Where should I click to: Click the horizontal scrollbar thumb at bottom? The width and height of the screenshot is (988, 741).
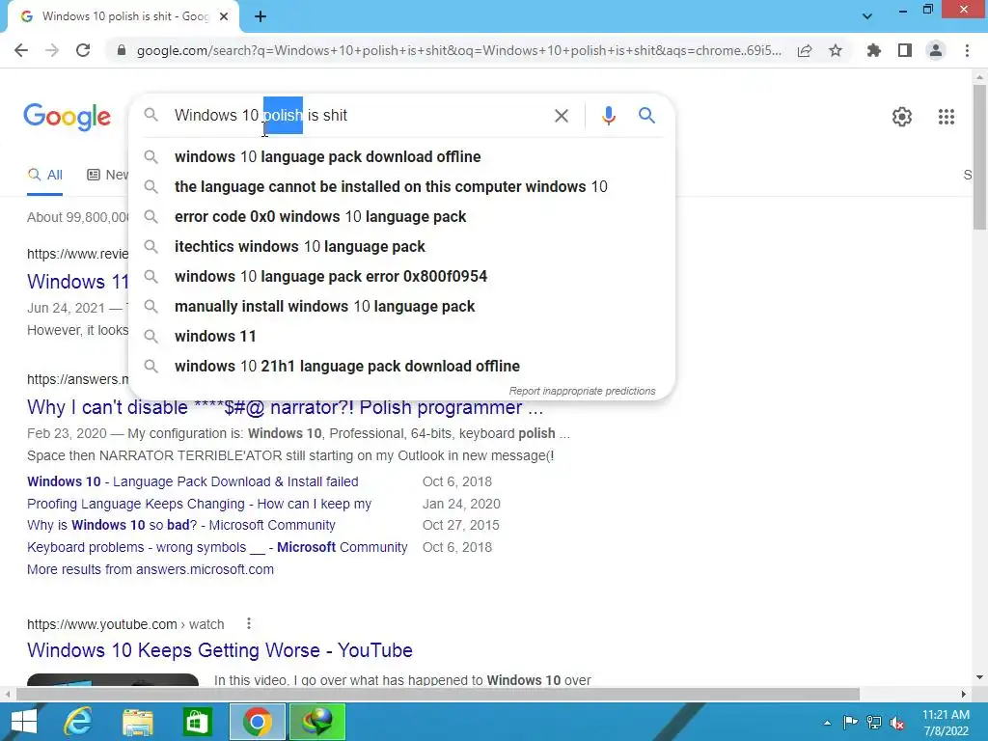tap(438, 695)
